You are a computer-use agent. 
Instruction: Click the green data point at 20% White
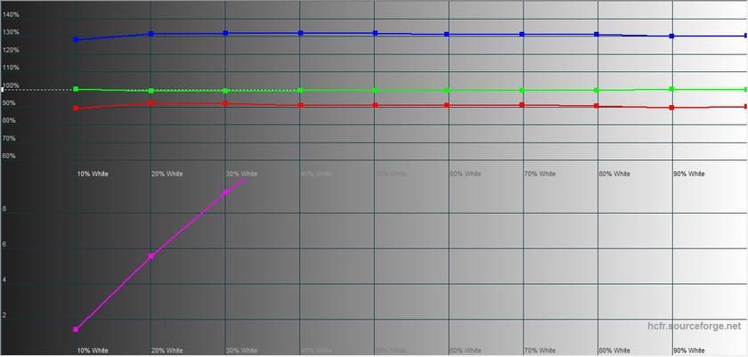click(x=150, y=91)
